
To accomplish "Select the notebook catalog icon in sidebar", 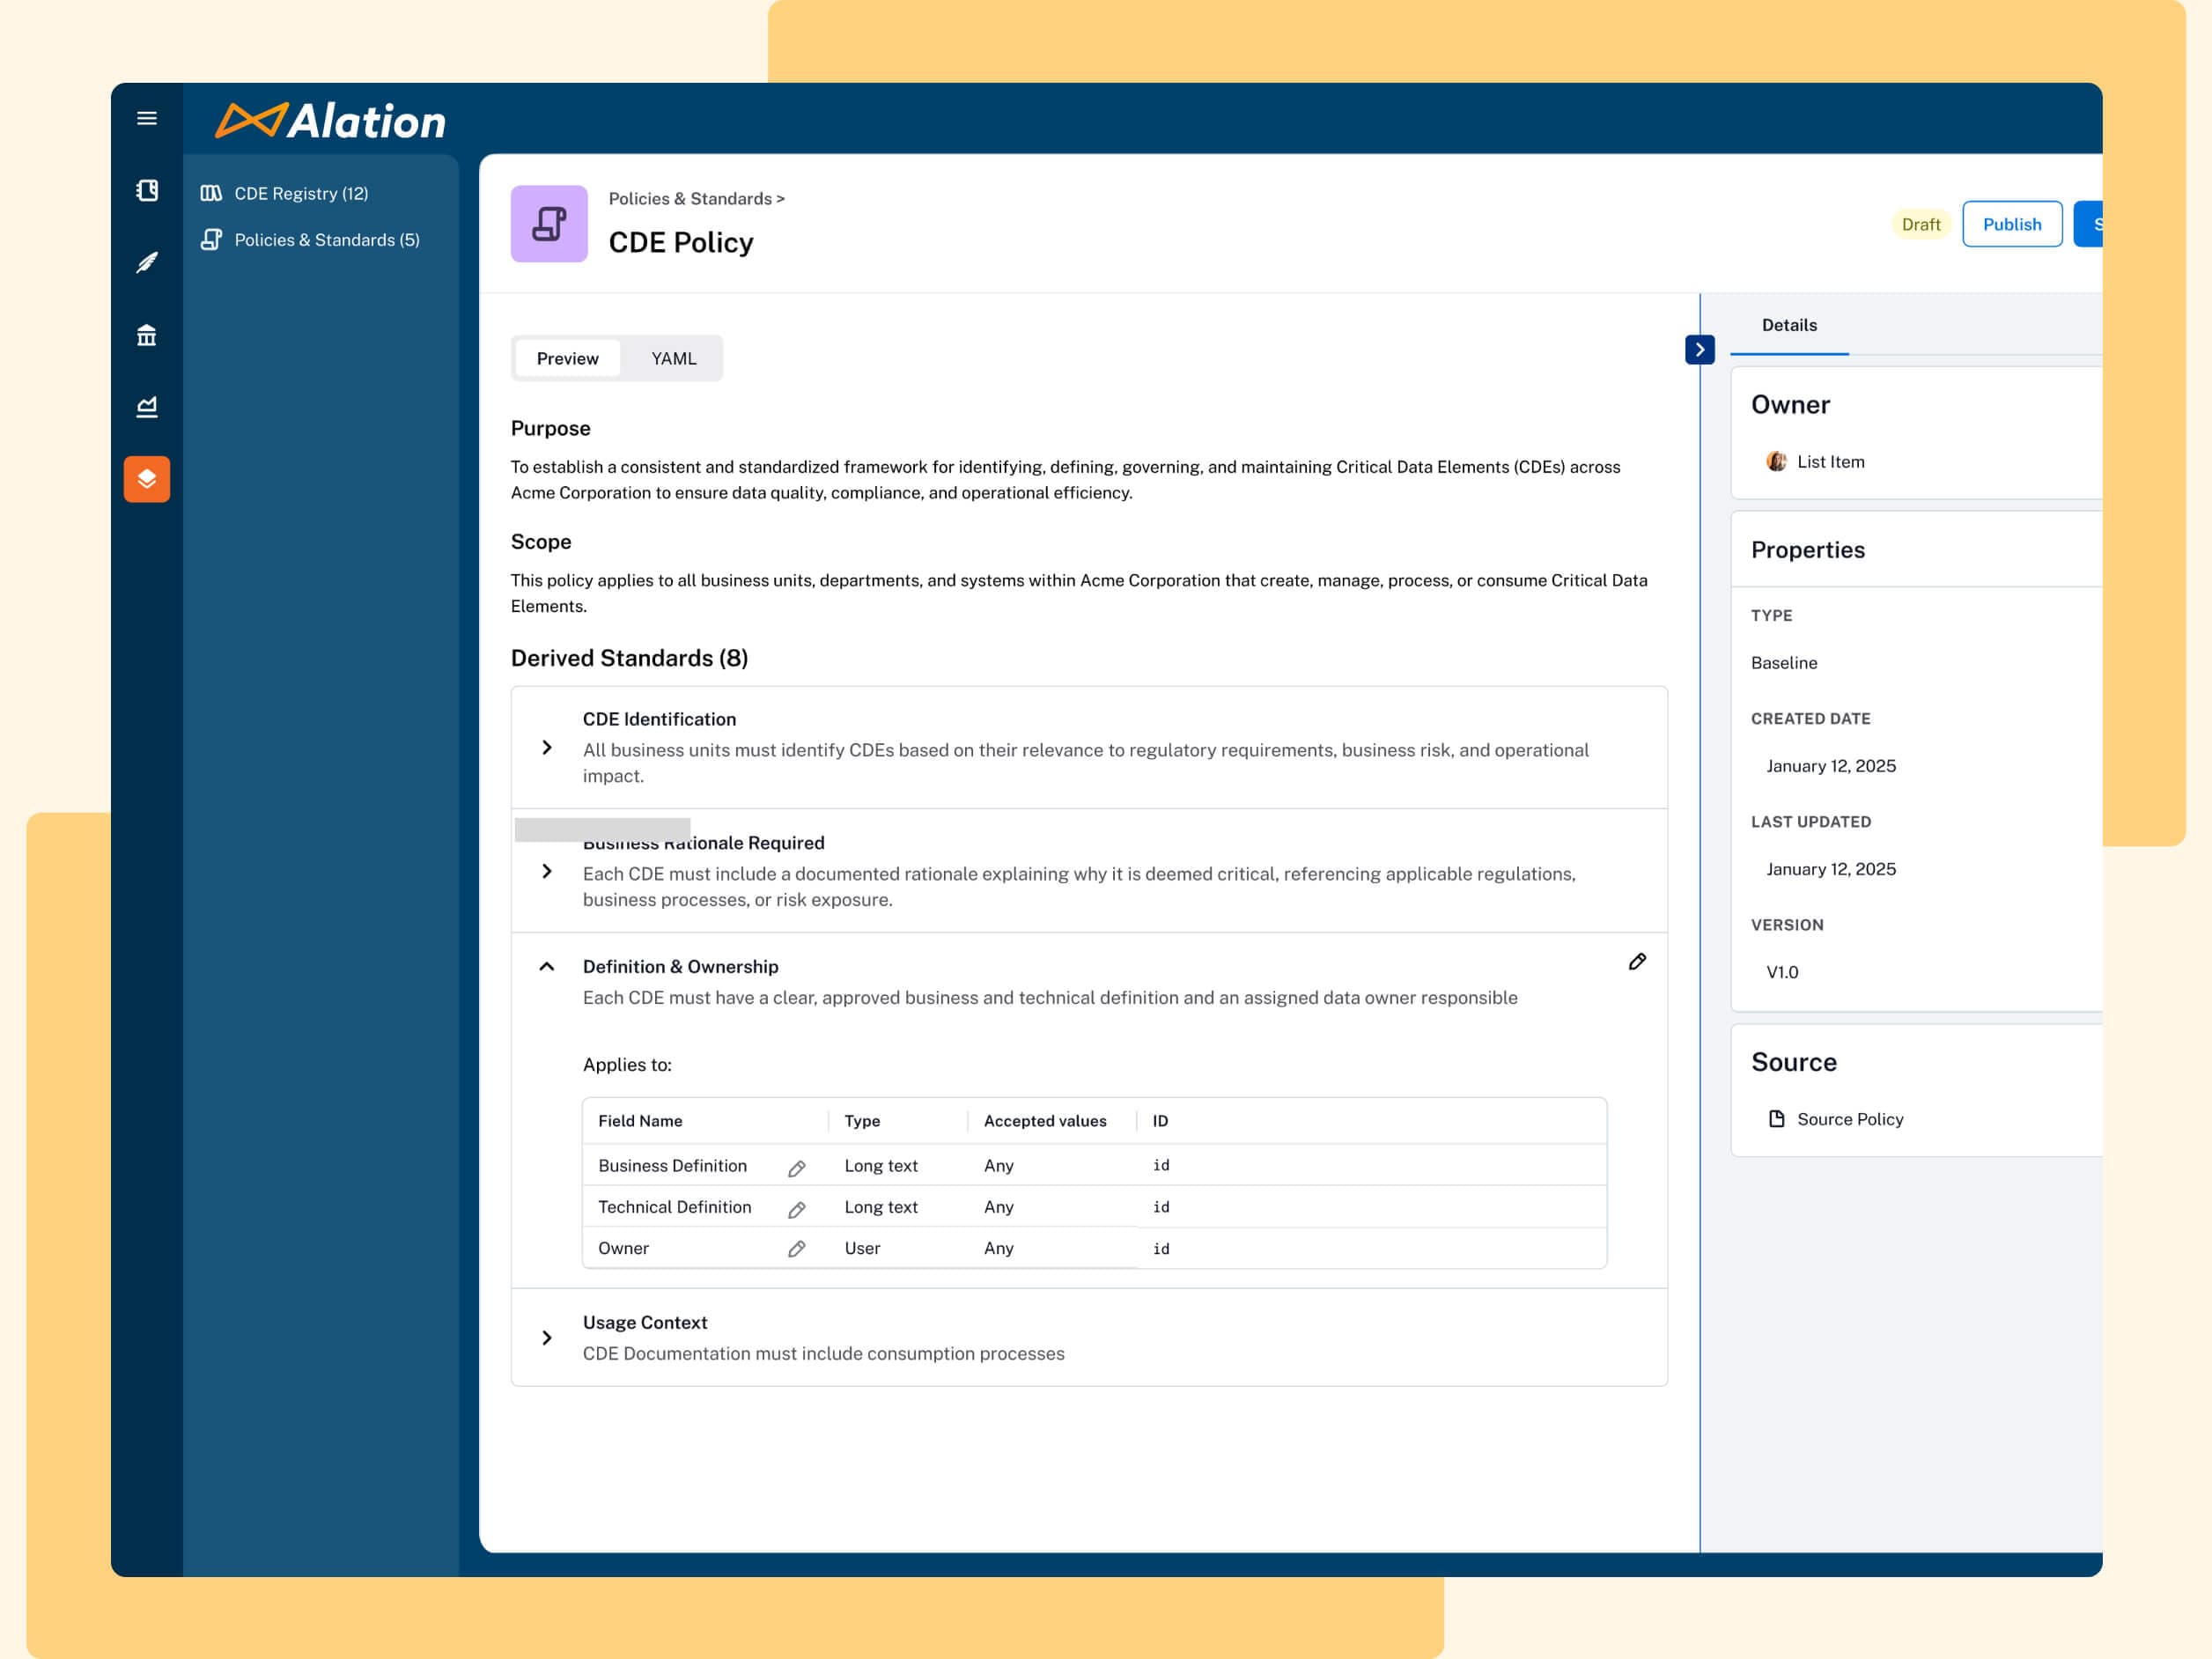I will click(146, 190).
